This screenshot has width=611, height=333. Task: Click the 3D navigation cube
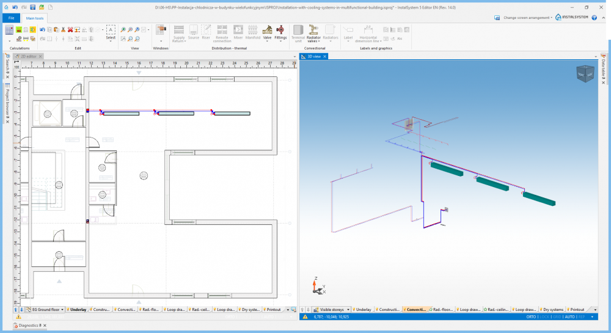[x=584, y=73]
